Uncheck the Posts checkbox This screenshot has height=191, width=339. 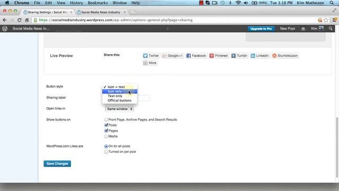106,125
